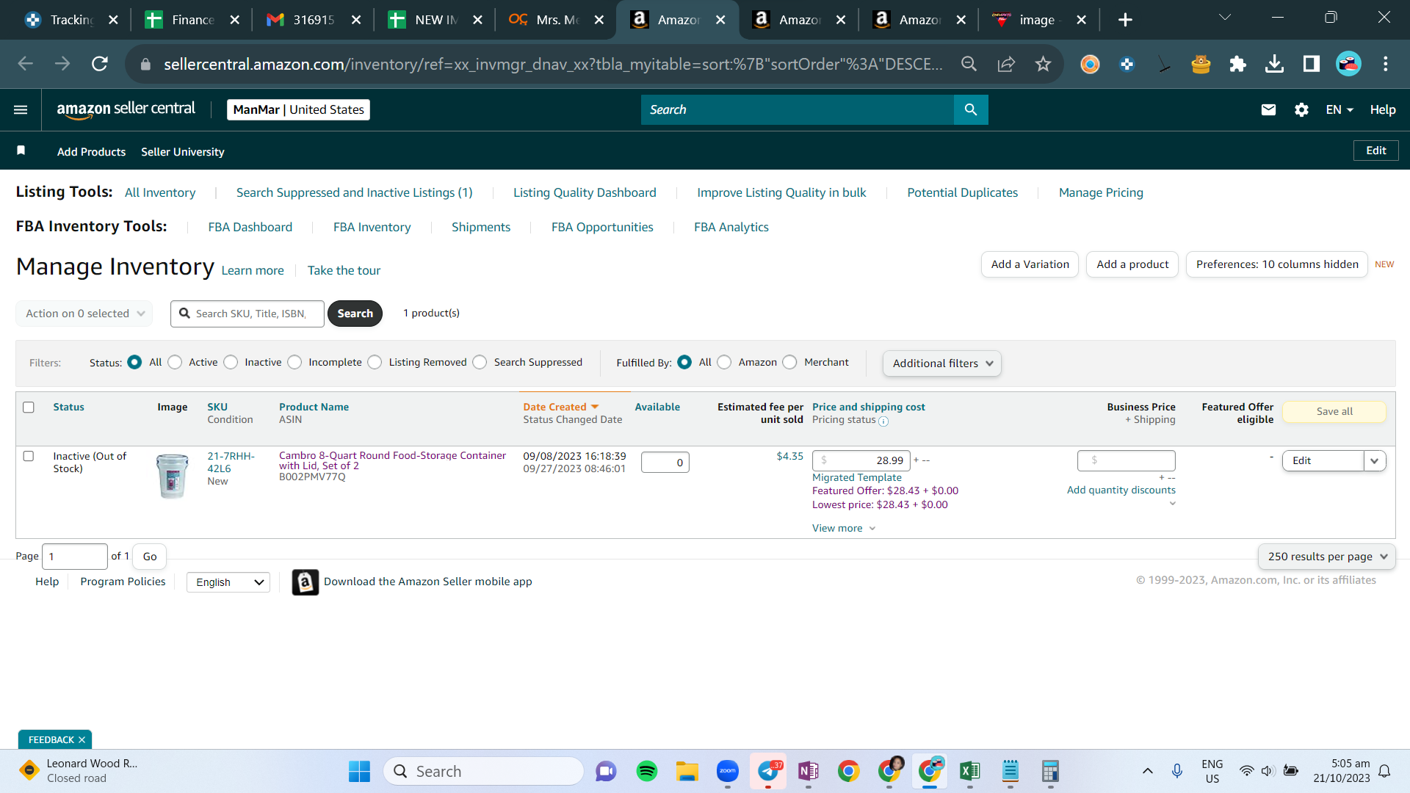
Task: Switch to the Gmail 316915 tab
Action: pos(313,20)
